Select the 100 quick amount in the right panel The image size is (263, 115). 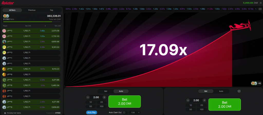coord(201,109)
